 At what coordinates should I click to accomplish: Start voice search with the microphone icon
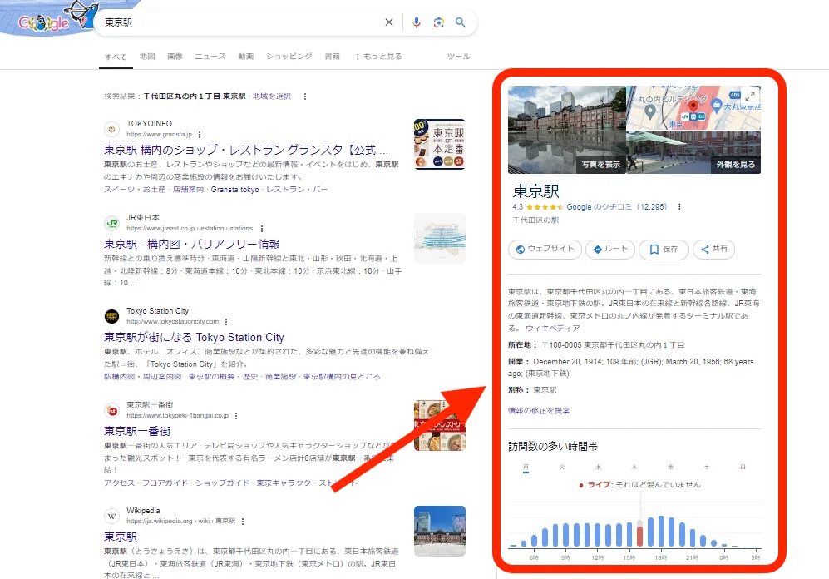coord(417,22)
